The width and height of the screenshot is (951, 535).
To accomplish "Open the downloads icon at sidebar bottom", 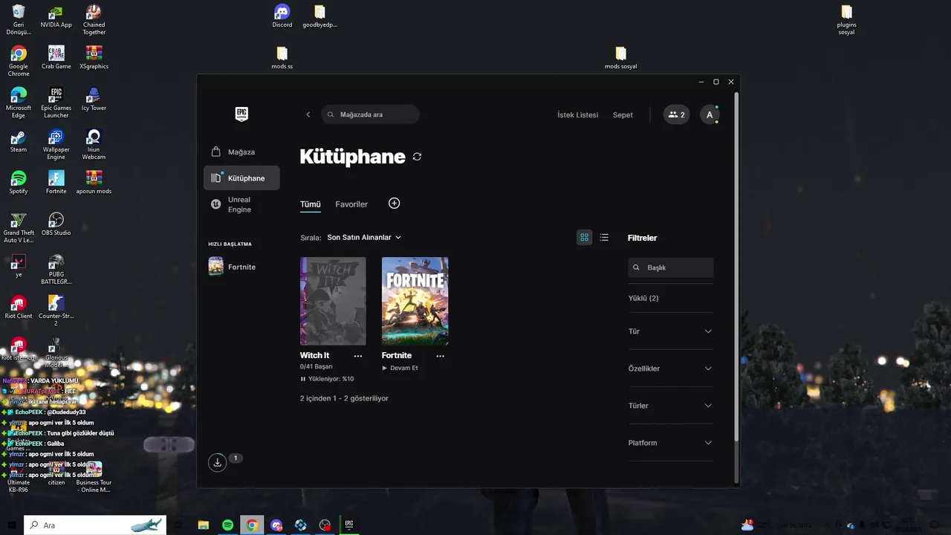I will 217,462.
